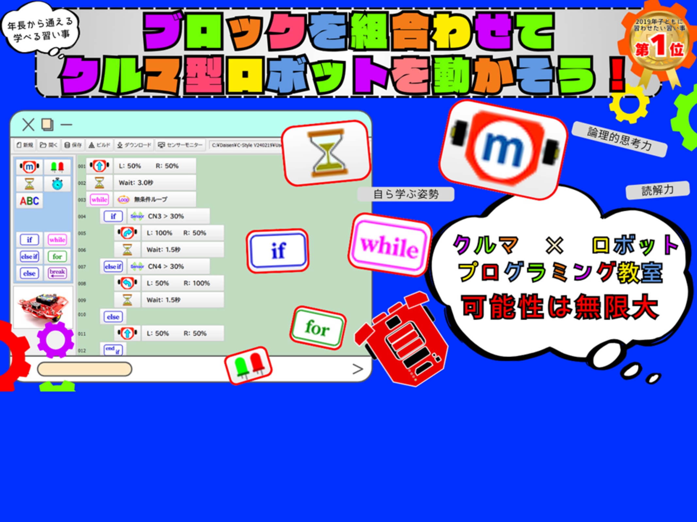Click the left-turn motor icon on line 008

click(127, 283)
